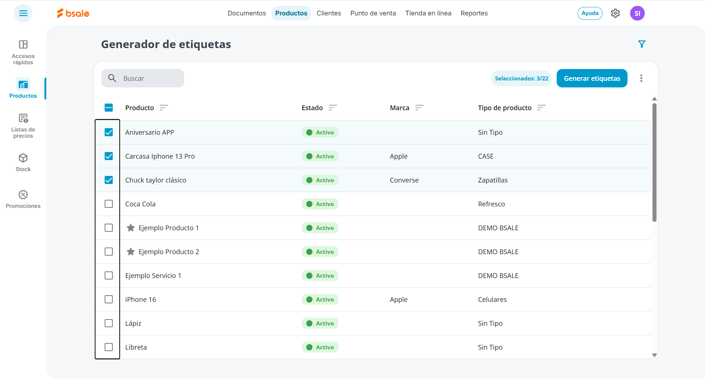Click the Libreta product name

136,347
